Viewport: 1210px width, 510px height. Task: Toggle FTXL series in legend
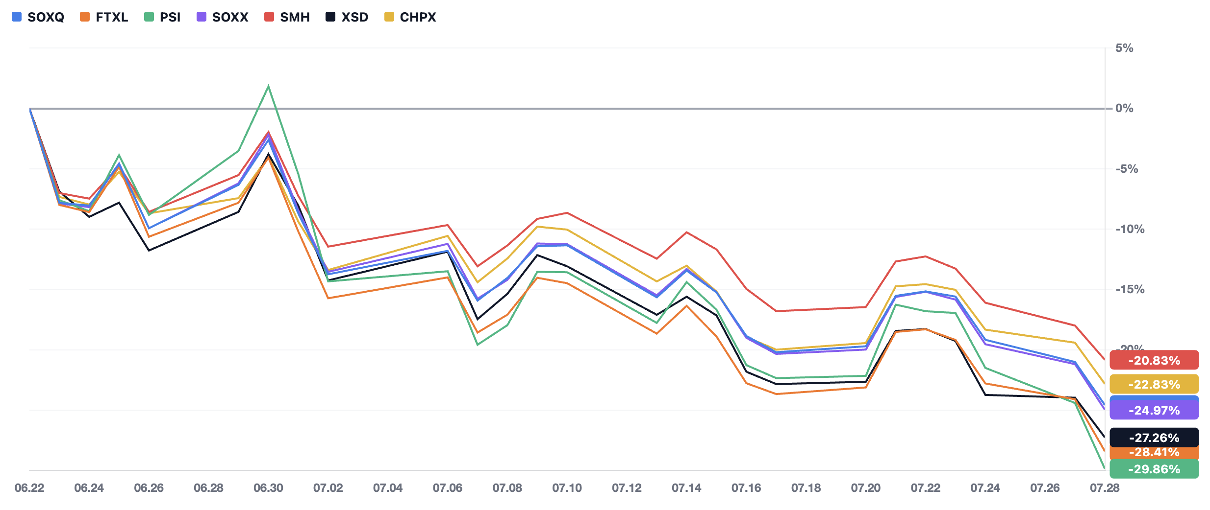click(x=104, y=17)
